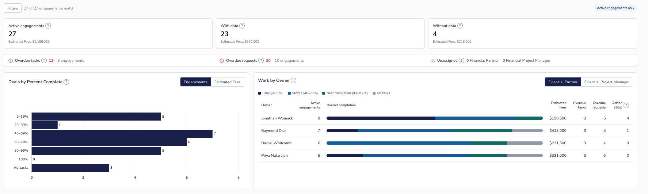The image size is (648, 194).
Task: Switch chart to Estimated Fees view
Action: [x=228, y=82]
